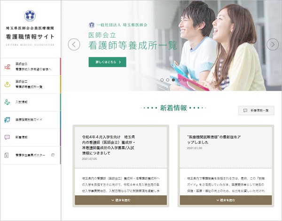Click the speech bubble icon beside 新着情報
The image size is (282, 221).
pyautogui.click(x=7, y=137)
